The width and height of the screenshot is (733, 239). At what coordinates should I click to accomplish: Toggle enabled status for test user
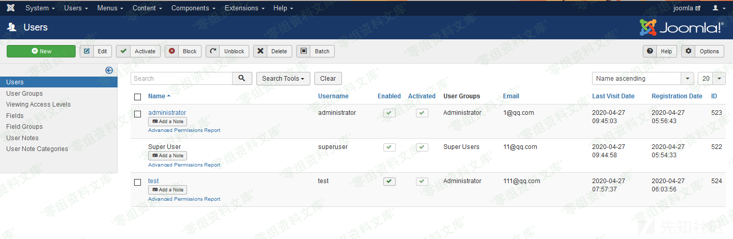(x=389, y=182)
